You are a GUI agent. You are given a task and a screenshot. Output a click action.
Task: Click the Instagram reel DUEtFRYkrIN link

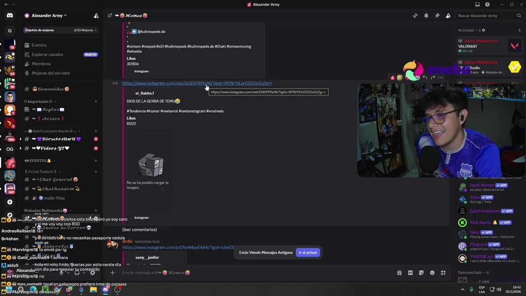click(x=197, y=83)
